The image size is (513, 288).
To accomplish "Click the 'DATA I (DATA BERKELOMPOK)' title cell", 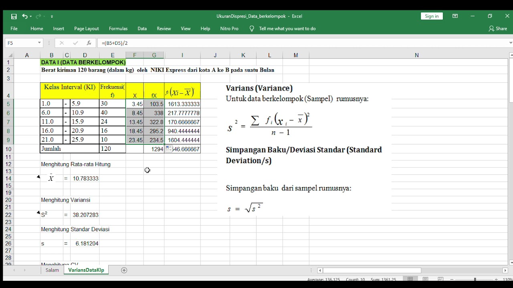I will click(83, 62).
